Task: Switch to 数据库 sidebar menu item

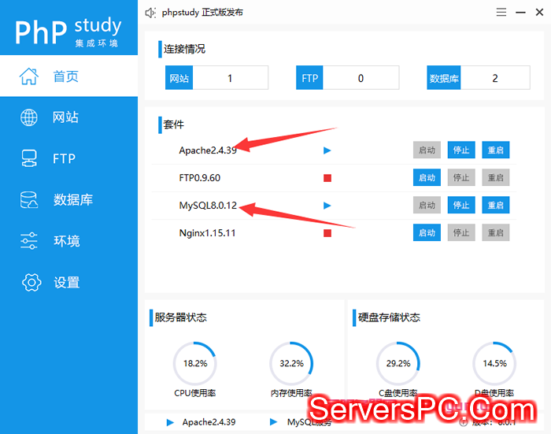Action: click(x=72, y=199)
